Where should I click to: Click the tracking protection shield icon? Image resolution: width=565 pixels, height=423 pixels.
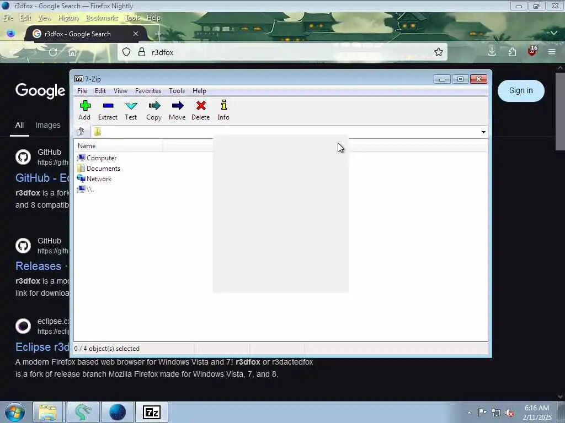(126, 52)
